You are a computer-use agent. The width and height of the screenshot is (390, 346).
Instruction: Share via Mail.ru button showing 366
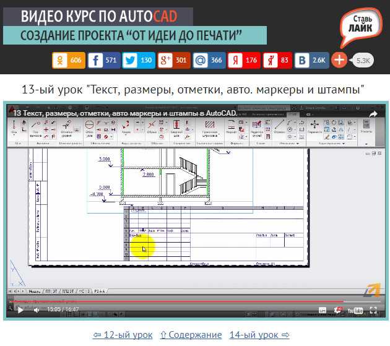209,60
